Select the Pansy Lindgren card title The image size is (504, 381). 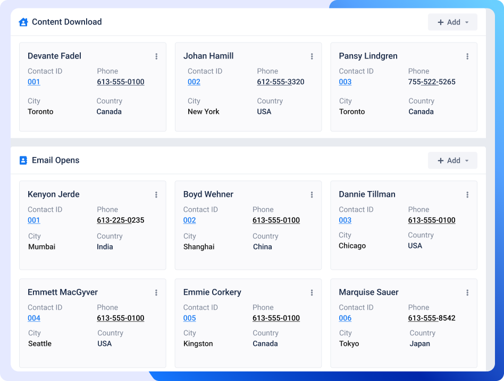[368, 56]
